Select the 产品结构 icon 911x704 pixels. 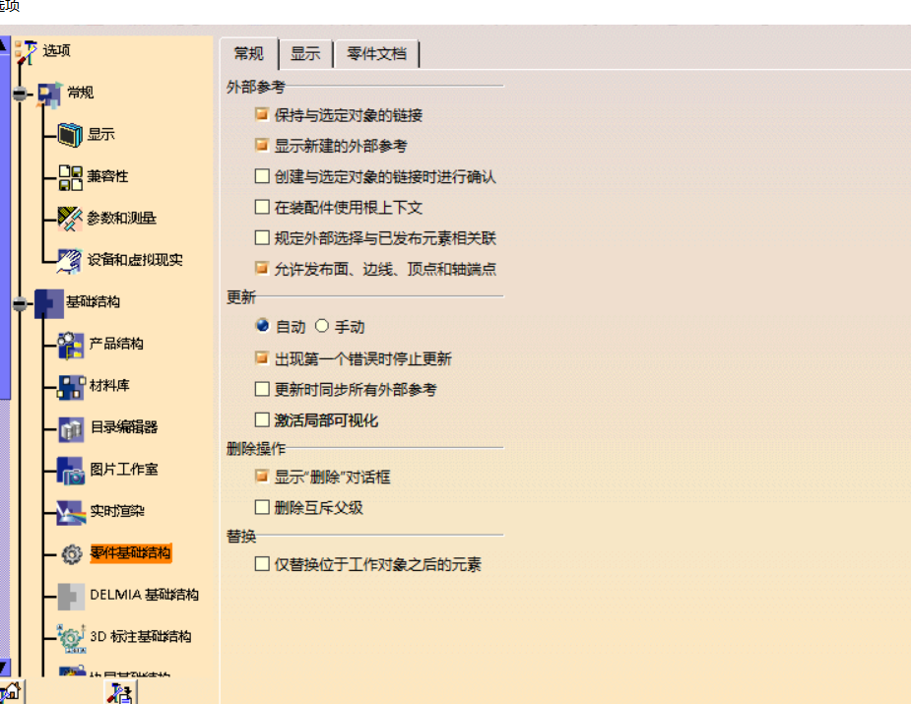(x=71, y=345)
